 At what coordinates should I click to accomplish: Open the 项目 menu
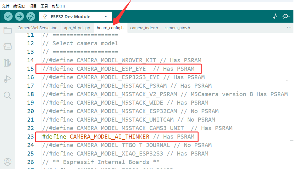33,6
